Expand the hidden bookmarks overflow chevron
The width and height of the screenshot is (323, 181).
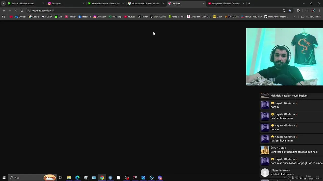click(x=294, y=17)
